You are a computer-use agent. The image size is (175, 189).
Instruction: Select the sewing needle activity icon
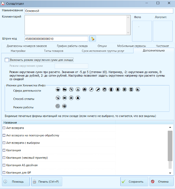click(71, 90)
